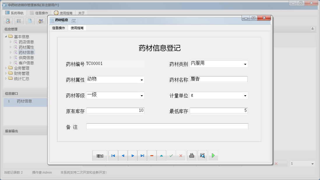This screenshot has width=320, height=180.
Task: Switch to the 使用指南 tab
Action: (x=76, y=28)
